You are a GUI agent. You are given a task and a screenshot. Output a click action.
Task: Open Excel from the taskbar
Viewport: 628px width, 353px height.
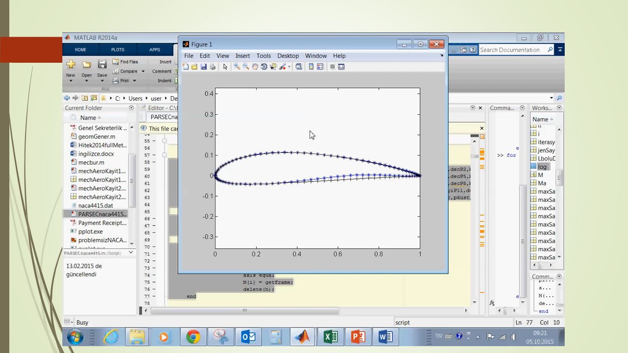(x=331, y=337)
